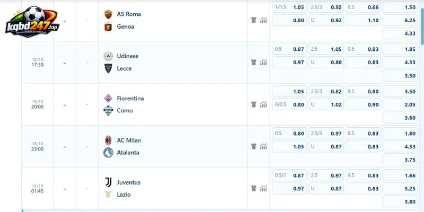Open stats chart icon for AS Roma vs Genoa
The image size is (424, 212).
coord(263,20)
